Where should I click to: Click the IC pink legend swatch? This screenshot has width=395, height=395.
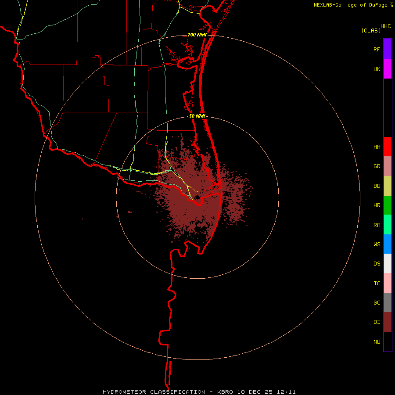coord(388,283)
